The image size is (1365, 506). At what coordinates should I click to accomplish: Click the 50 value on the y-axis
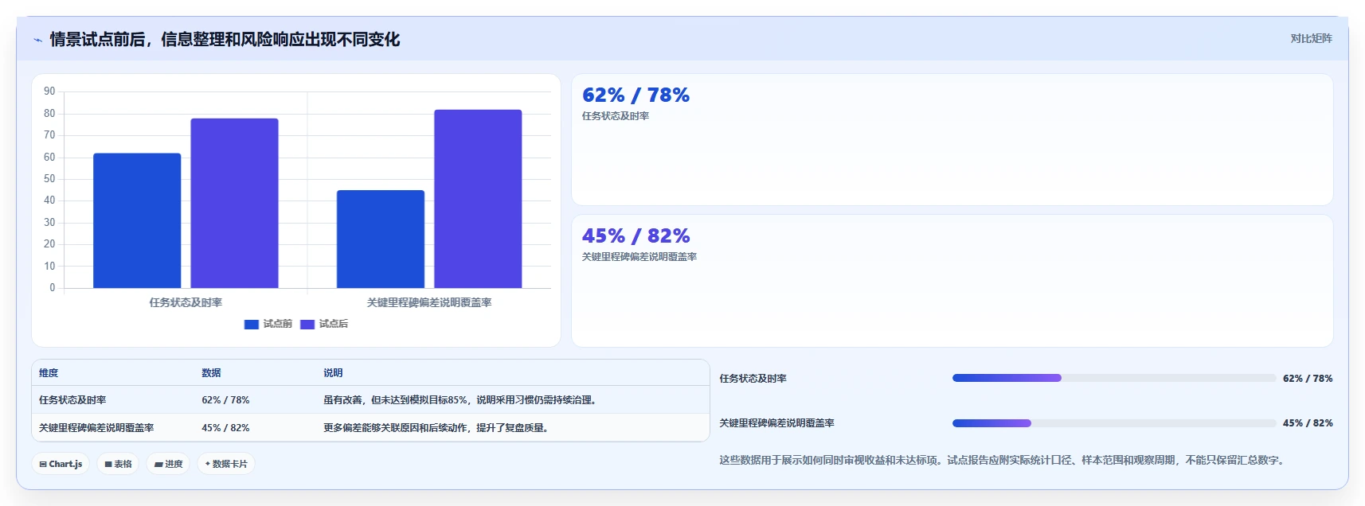point(49,179)
